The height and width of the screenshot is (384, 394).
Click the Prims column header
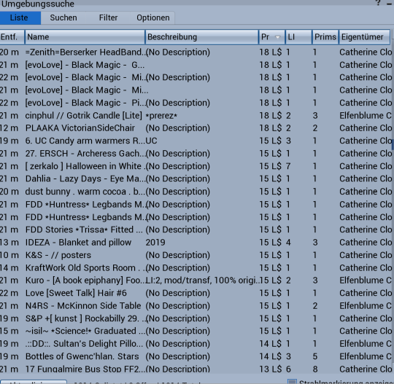(325, 37)
